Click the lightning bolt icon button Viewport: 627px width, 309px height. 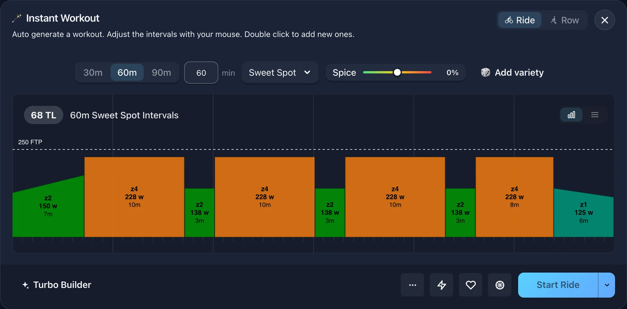click(442, 285)
